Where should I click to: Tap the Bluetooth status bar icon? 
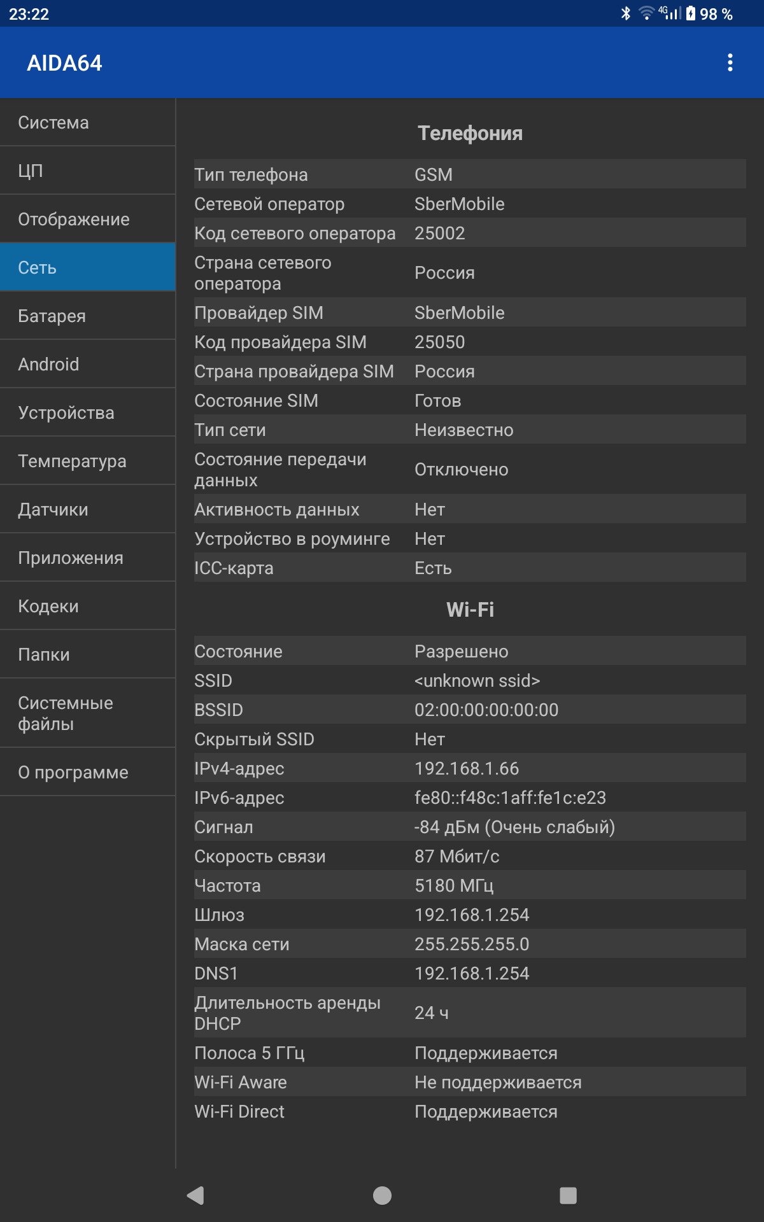click(626, 13)
